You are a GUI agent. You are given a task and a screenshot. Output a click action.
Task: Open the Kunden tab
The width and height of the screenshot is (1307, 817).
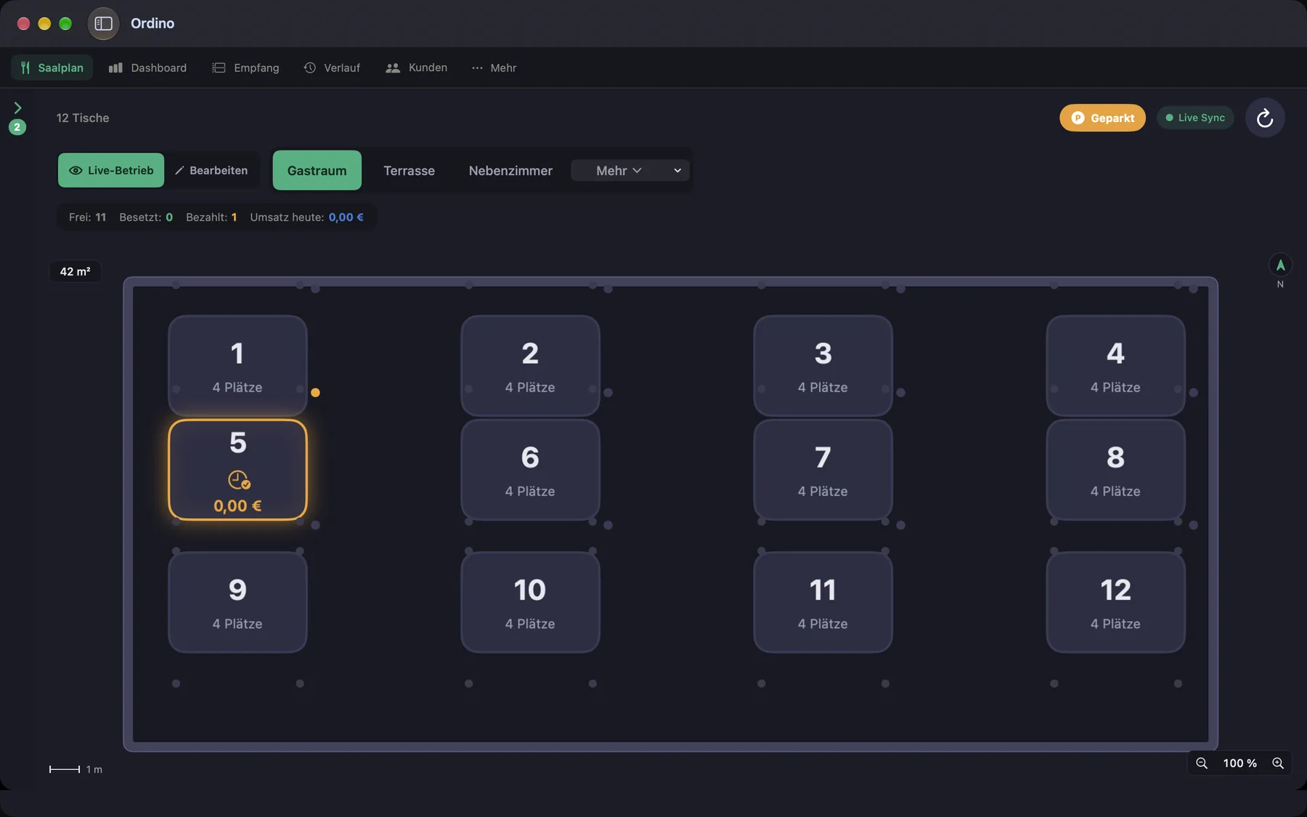click(416, 68)
